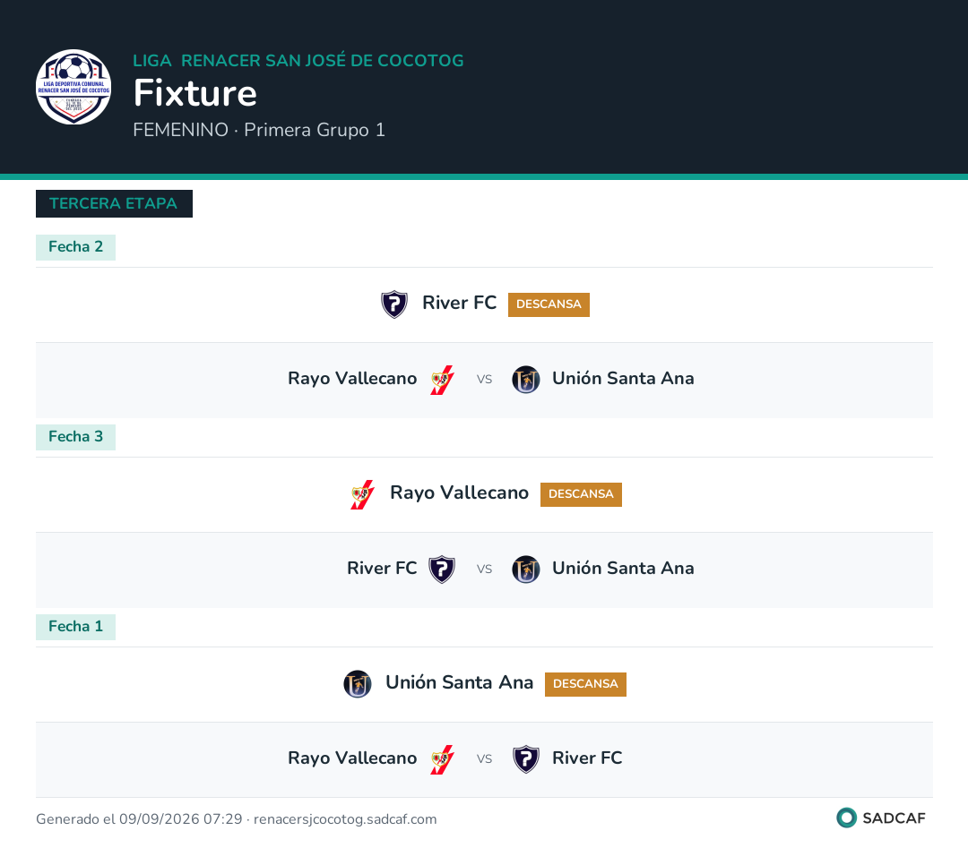Viewport: 968px width, 865px height.
Task: Click Rayo Vallecano crest in Fecha 2 match
Action: point(442,380)
